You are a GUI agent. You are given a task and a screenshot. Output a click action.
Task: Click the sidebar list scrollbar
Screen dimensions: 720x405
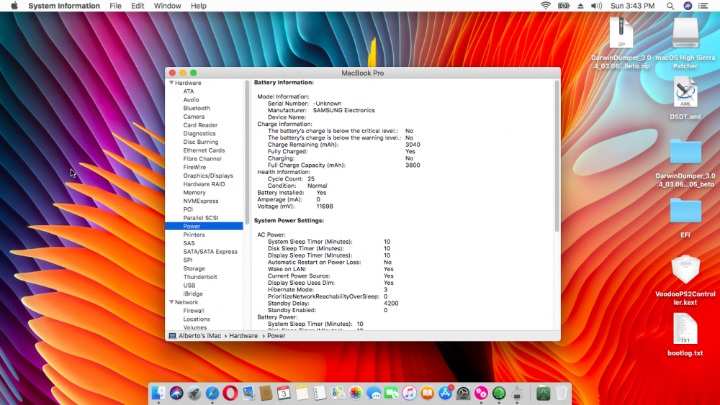point(247,153)
